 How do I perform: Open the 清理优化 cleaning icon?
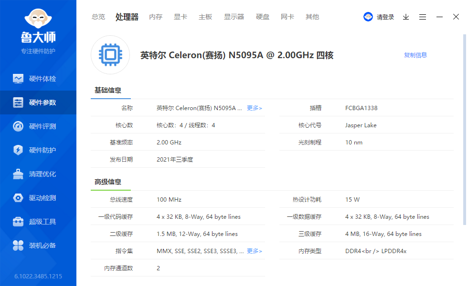pos(18,174)
